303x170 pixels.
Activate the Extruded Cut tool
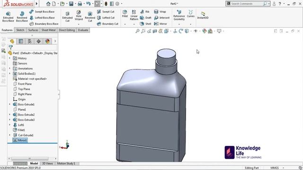[x=67, y=17]
